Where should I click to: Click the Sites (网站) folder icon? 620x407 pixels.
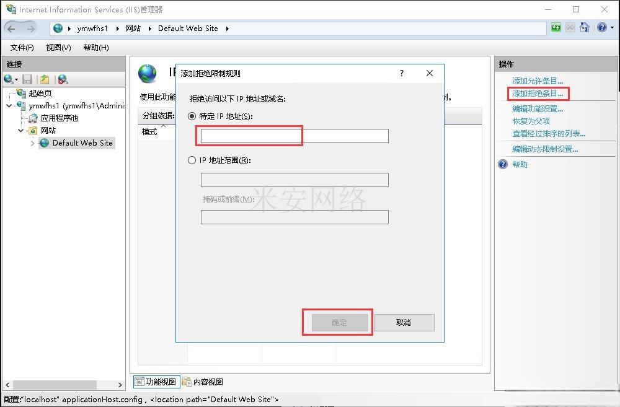coord(33,130)
